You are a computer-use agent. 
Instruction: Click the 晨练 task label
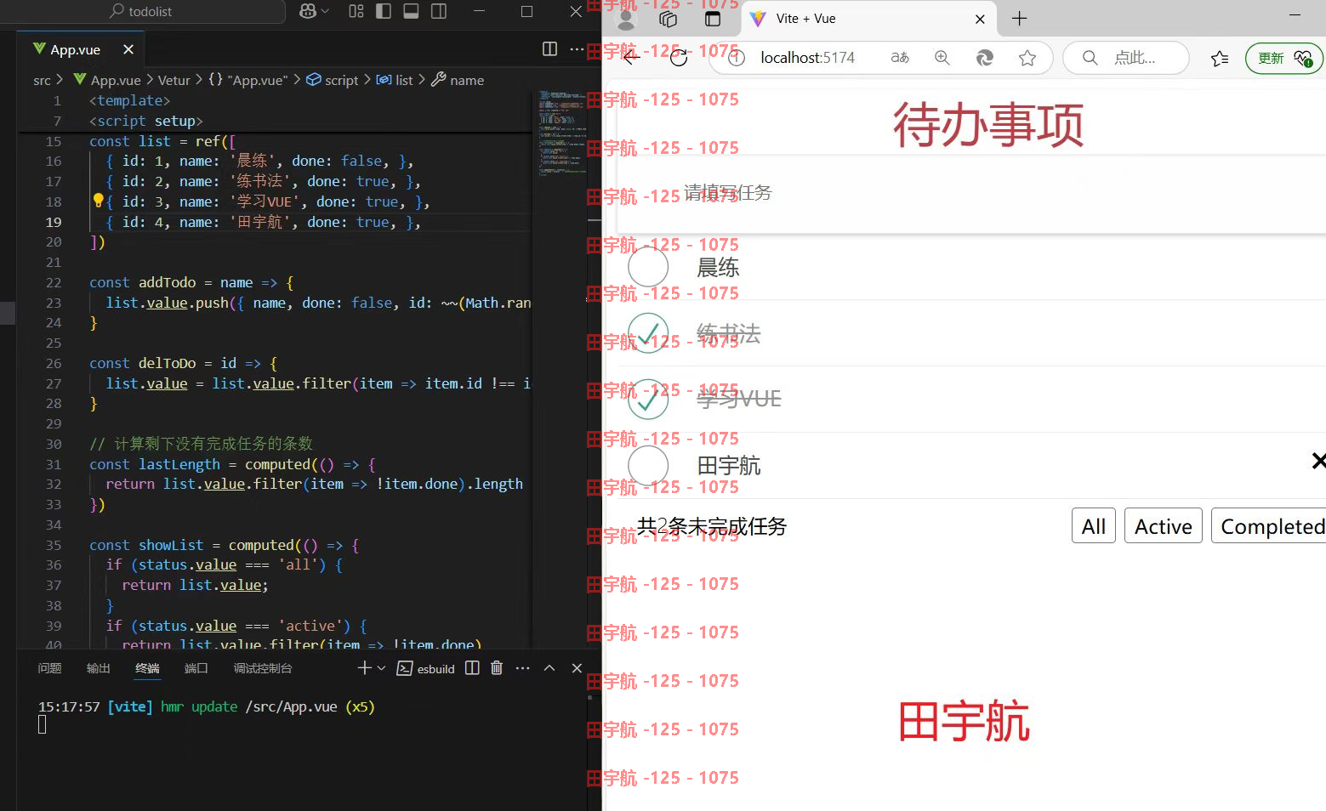tap(718, 268)
